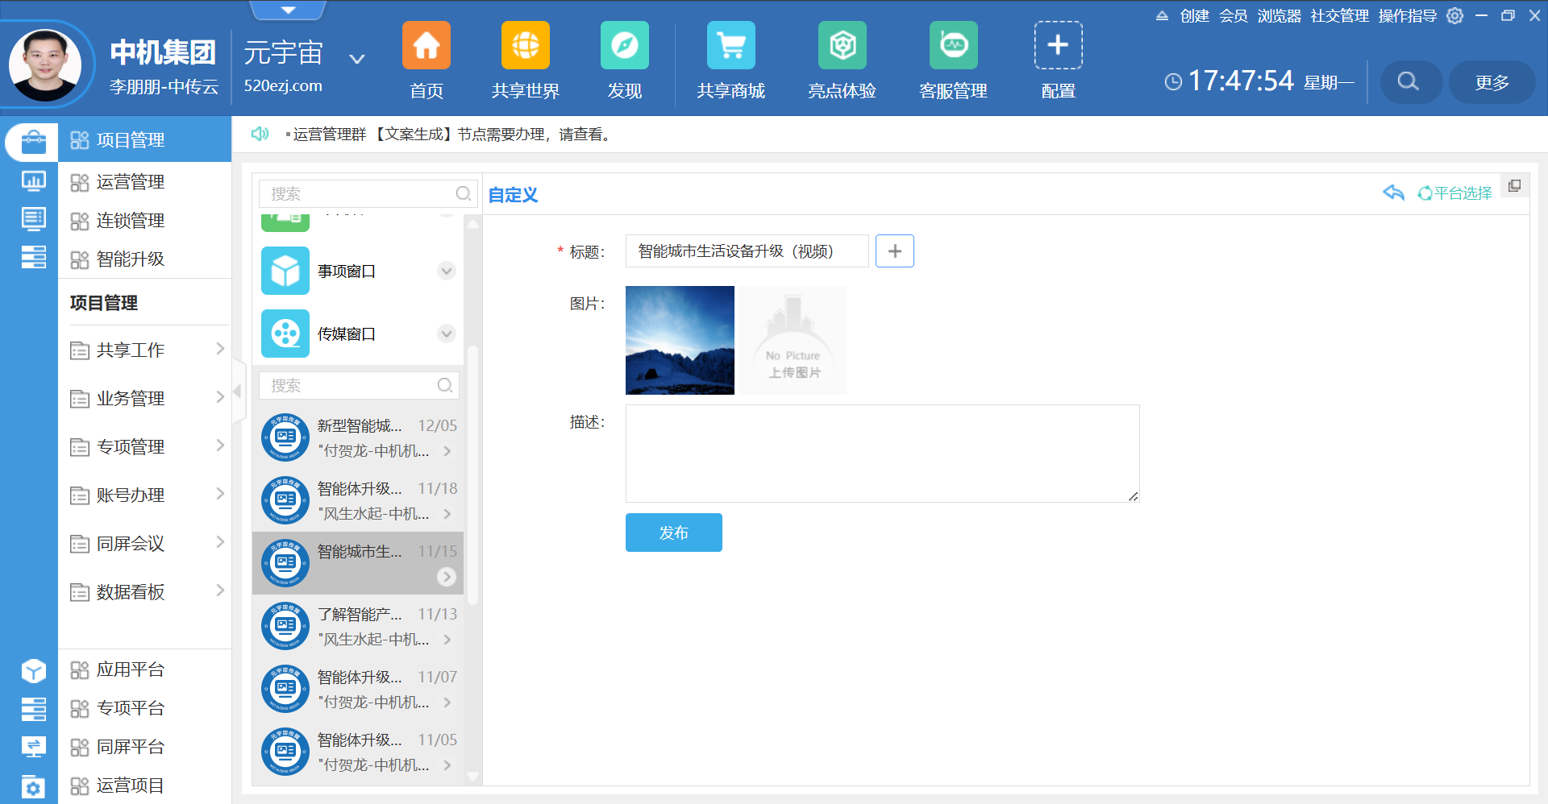This screenshot has width=1548, height=804.
Task: Expand the 传媒窗口 dropdown chevron
Action: coord(447,334)
